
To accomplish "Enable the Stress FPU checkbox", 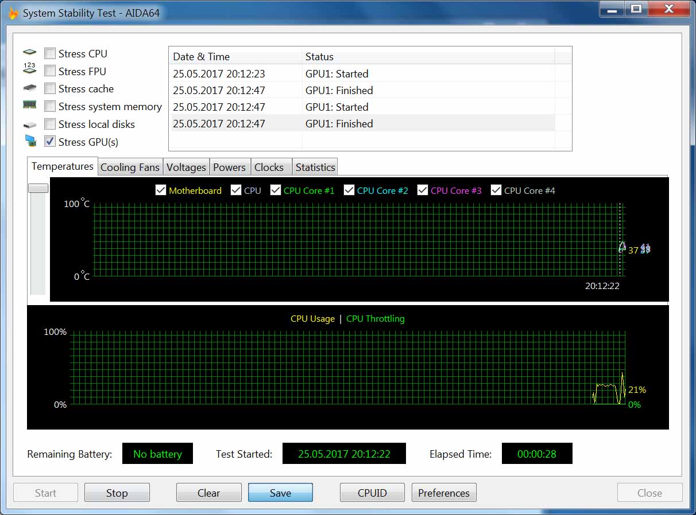I will [x=50, y=71].
